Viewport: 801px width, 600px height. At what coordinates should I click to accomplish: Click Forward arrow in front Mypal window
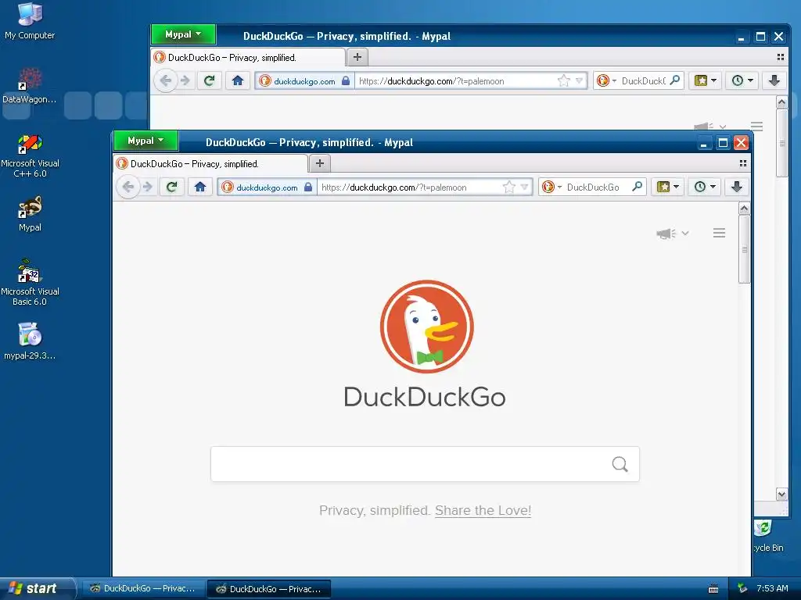[148, 187]
